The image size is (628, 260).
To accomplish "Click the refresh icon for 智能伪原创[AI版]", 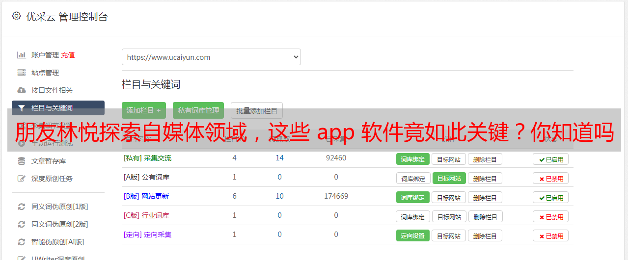I will click(x=21, y=242).
